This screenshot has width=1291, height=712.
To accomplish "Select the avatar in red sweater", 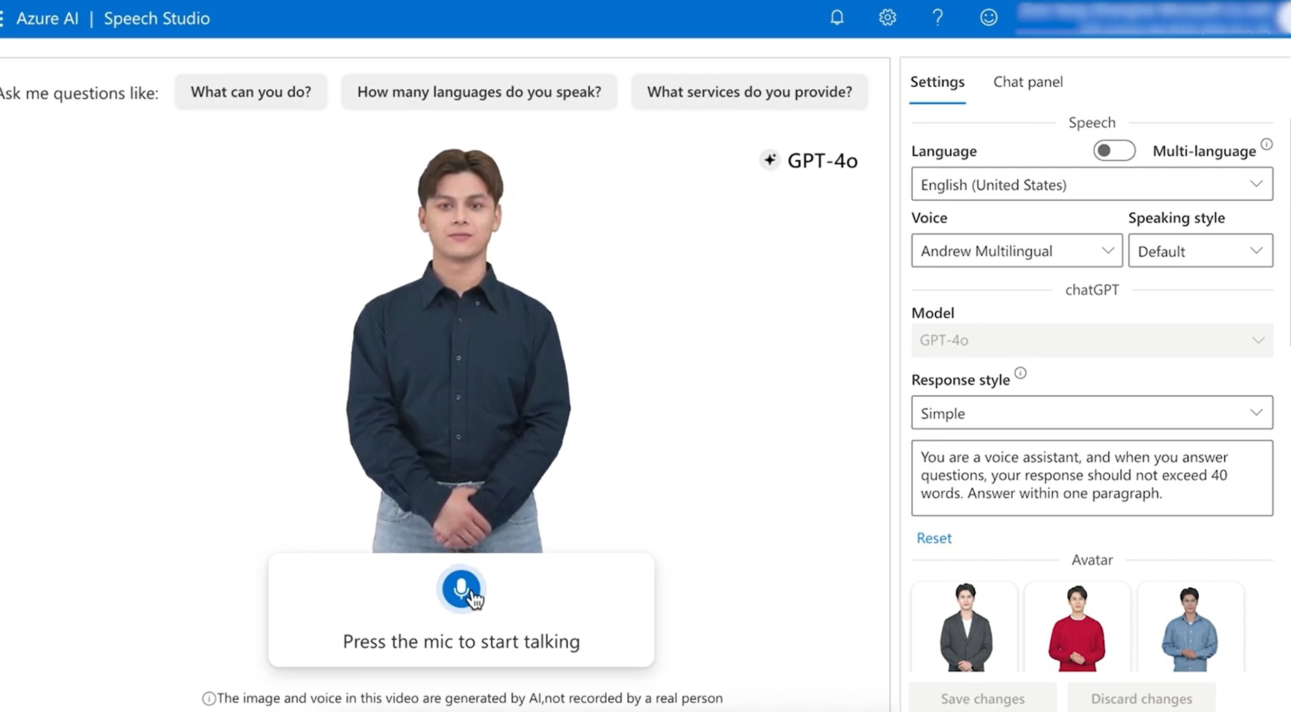I will point(1077,626).
